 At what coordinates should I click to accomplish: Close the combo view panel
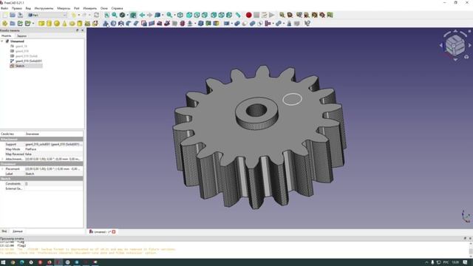[x=83, y=30]
